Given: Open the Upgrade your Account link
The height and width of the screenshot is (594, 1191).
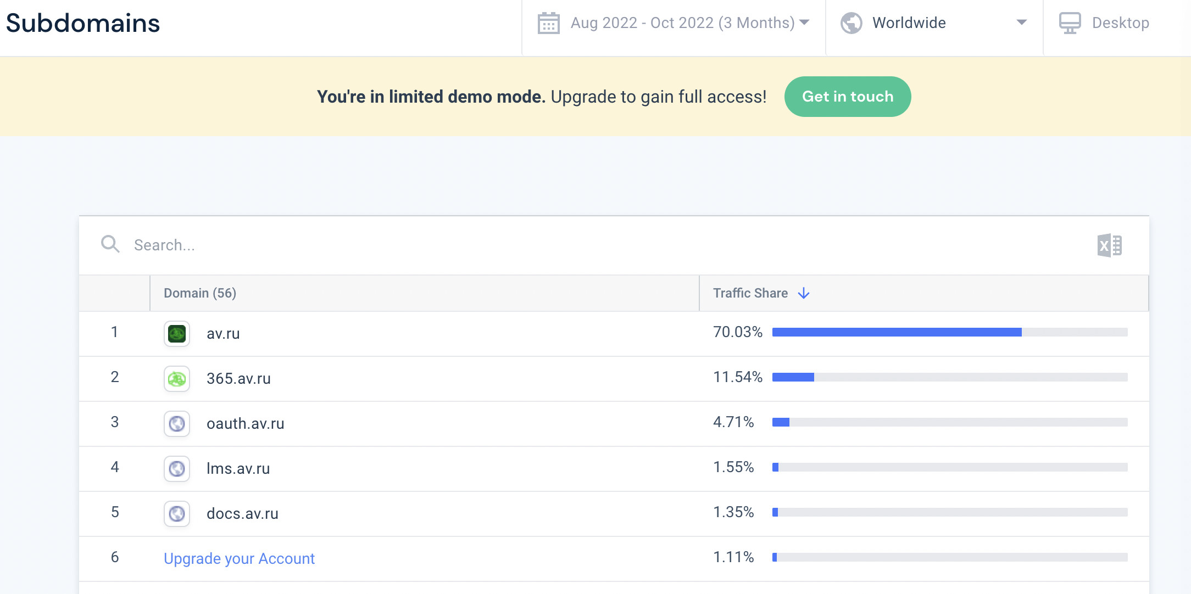Looking at the screenshot, I should [239, 559].
